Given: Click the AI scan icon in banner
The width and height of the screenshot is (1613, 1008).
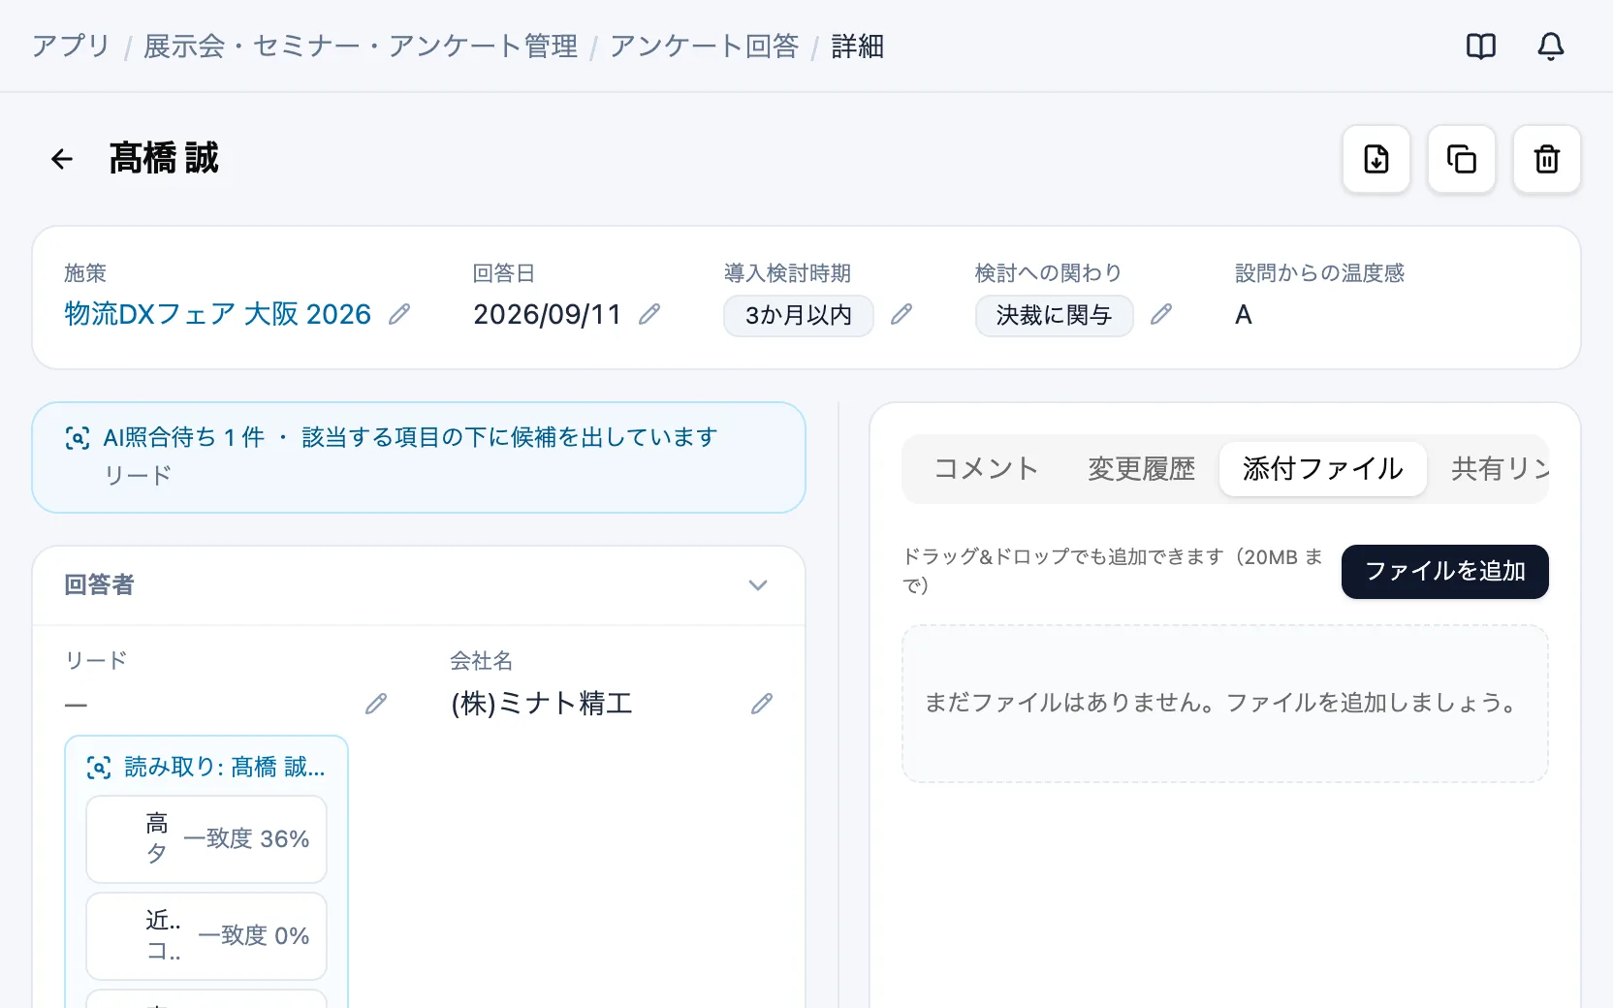Looking at the screenshot, I should (78, 438).
